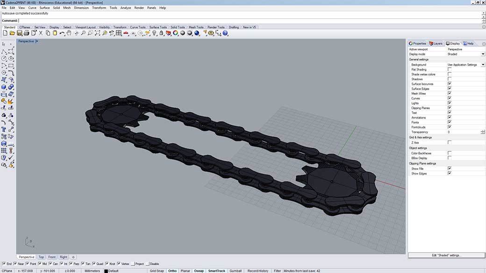Click the Millimeters units in status bar

(x=93, y=271)
